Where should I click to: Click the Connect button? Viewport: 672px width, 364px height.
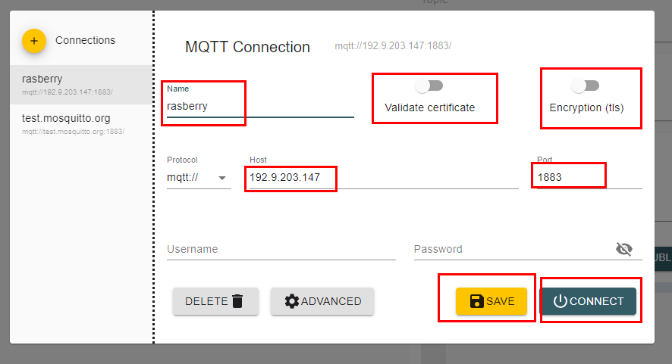pos(588,301)
